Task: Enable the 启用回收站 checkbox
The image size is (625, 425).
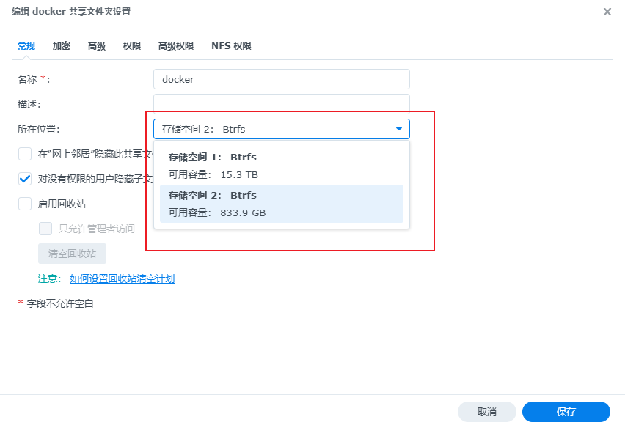Action: (x=25, y=204)
